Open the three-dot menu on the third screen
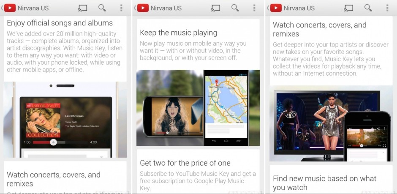Image resolution: width=397 pixels, height=194 pixels. 387,8
